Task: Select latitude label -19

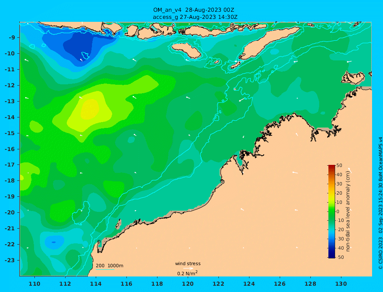Action: click(10, 196)
